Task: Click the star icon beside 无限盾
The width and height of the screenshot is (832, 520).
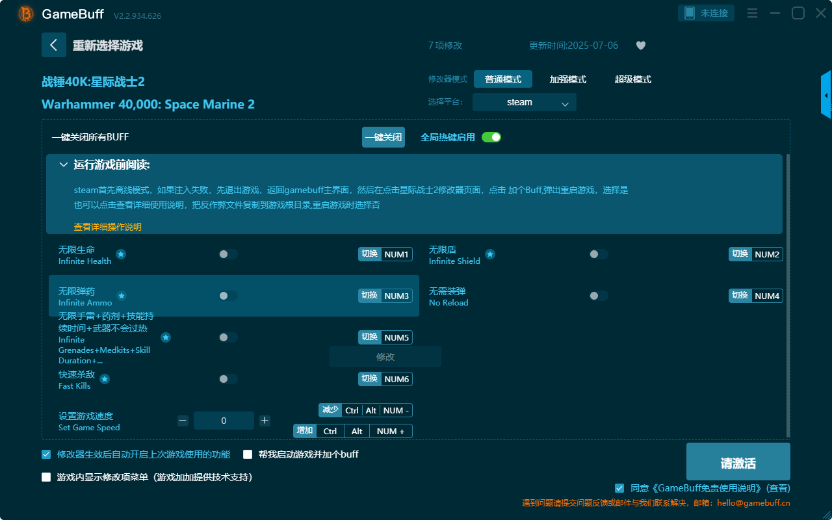Action: pos(490,254)
